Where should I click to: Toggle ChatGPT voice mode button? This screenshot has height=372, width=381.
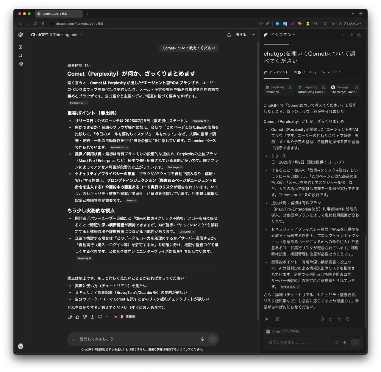(212, 339)
